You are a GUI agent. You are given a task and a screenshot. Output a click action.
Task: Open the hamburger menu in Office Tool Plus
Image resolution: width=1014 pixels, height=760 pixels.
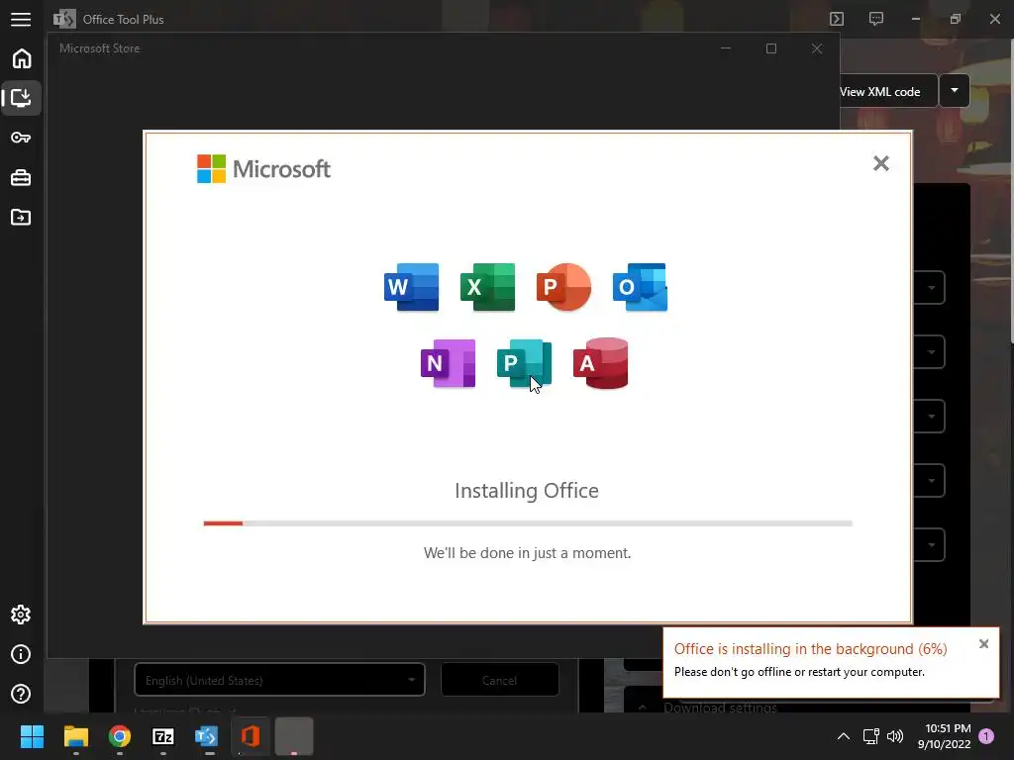[21, 20]
